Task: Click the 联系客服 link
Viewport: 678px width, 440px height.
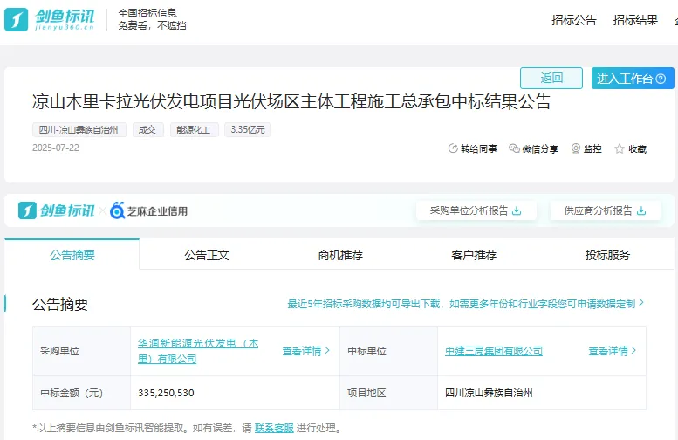Action: [274, 428]
